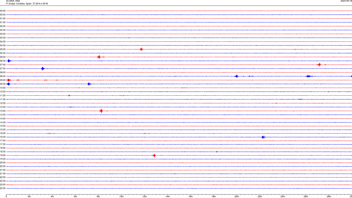Click the 12:00 row time label
The image size is (352, 198).
point(3,103)
